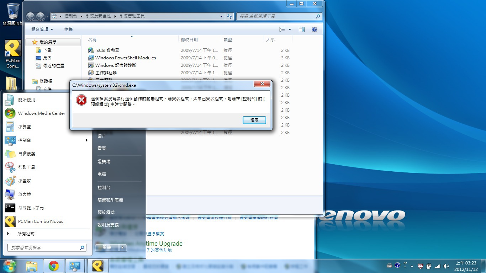486x273 pixels.
Task: Expand shutdown options arrow beside 關機
Action: (x=123, y=247)
